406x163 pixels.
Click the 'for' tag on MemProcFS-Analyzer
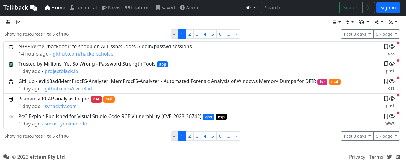tap(322, 82)
